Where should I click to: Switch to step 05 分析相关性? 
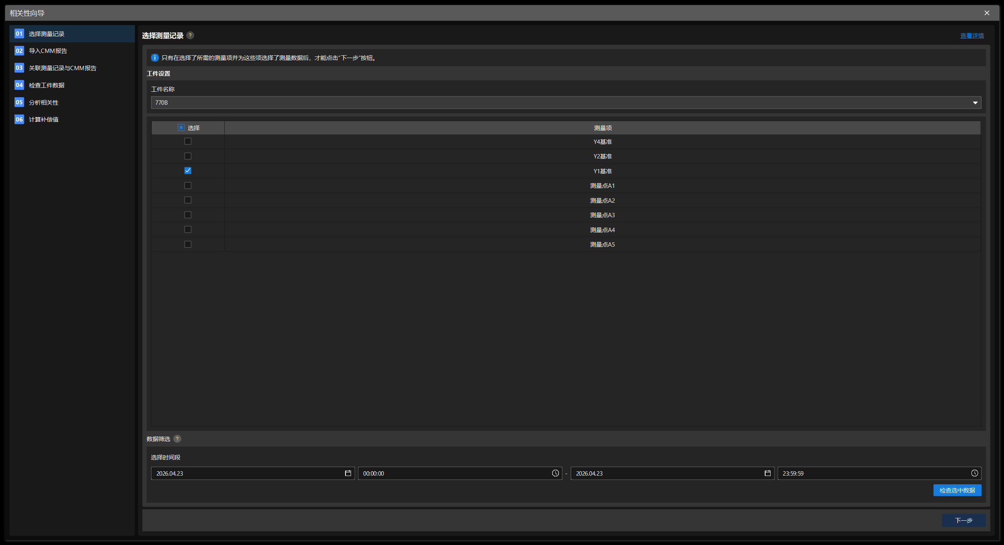coord(44,102)
